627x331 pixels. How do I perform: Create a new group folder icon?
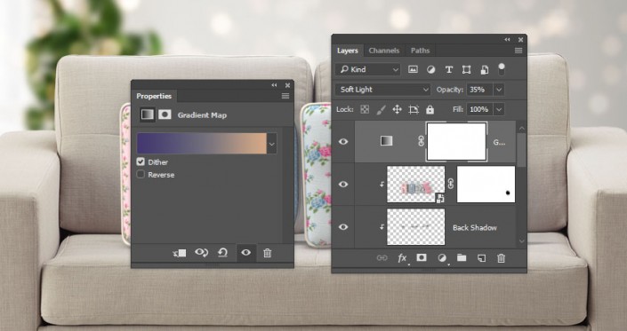462,257
